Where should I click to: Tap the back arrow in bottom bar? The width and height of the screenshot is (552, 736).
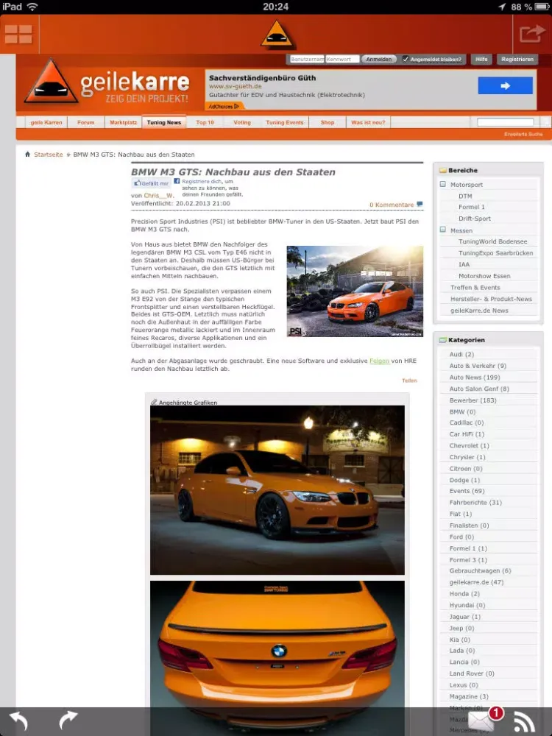[x=19, y=721]
